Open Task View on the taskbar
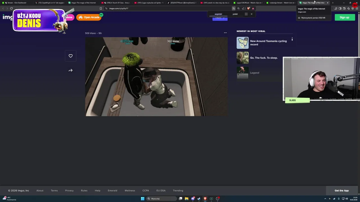Screen dimensions: 360x202 click(180, 199)
